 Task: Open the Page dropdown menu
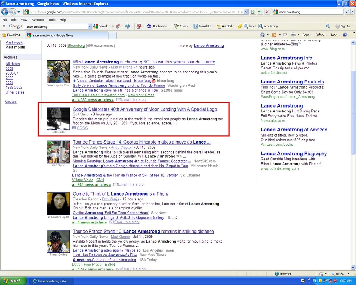(x=307, y=35)
